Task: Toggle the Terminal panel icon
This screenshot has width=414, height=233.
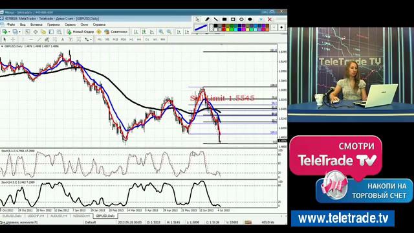Action: (51, 32)
